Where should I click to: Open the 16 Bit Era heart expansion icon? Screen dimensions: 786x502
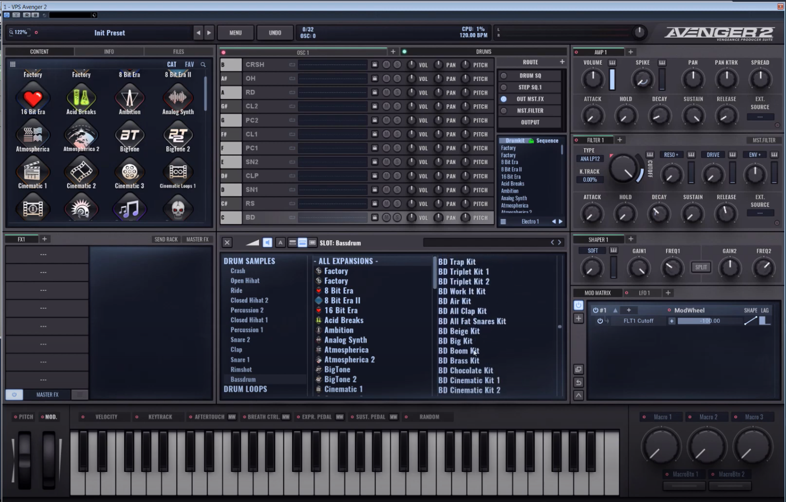click(x=33, y=97)
